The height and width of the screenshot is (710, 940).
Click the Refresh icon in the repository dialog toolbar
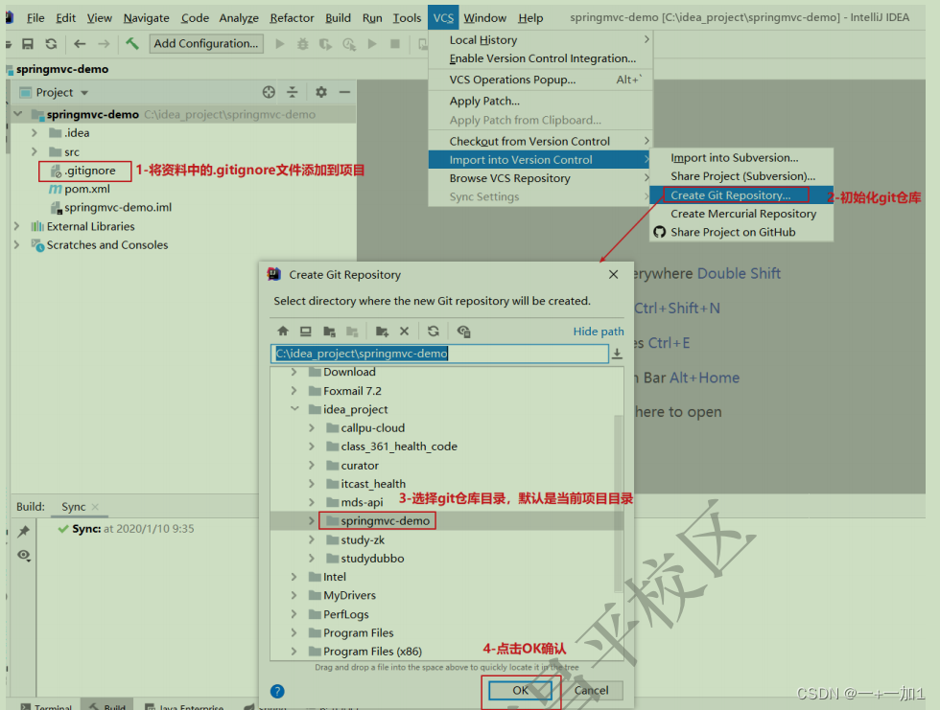coord(434,331)
